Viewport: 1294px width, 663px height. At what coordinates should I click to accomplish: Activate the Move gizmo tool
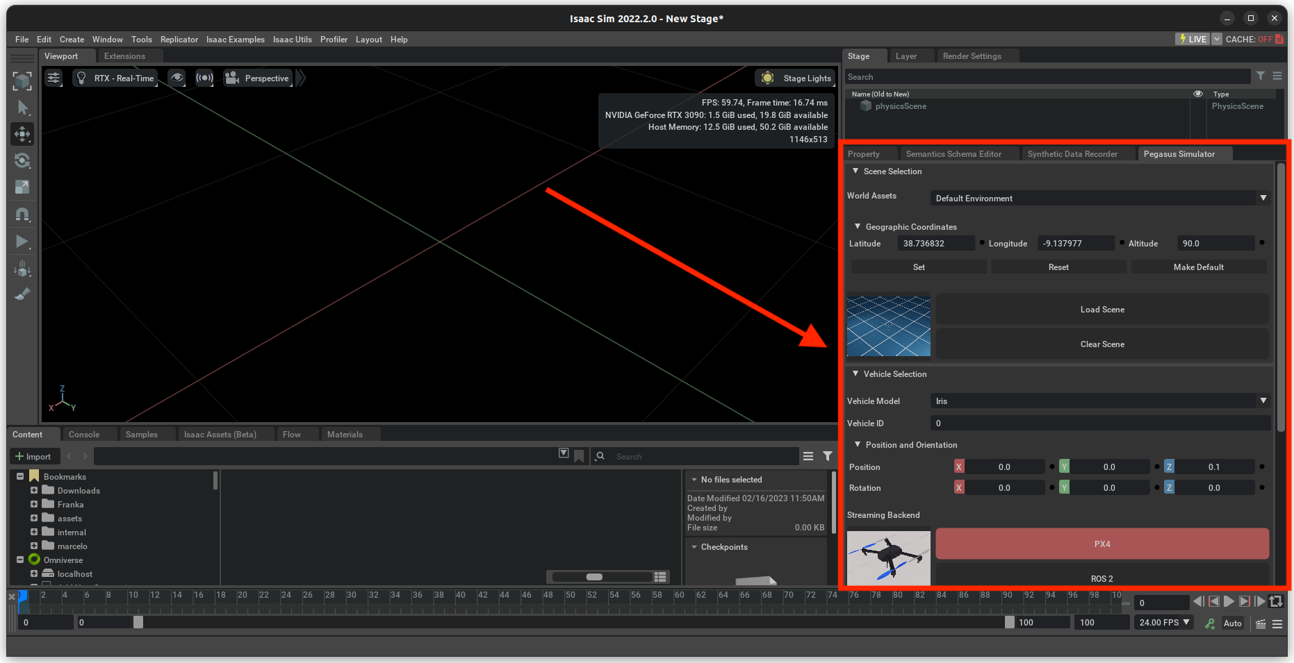[x=22, y=134]
